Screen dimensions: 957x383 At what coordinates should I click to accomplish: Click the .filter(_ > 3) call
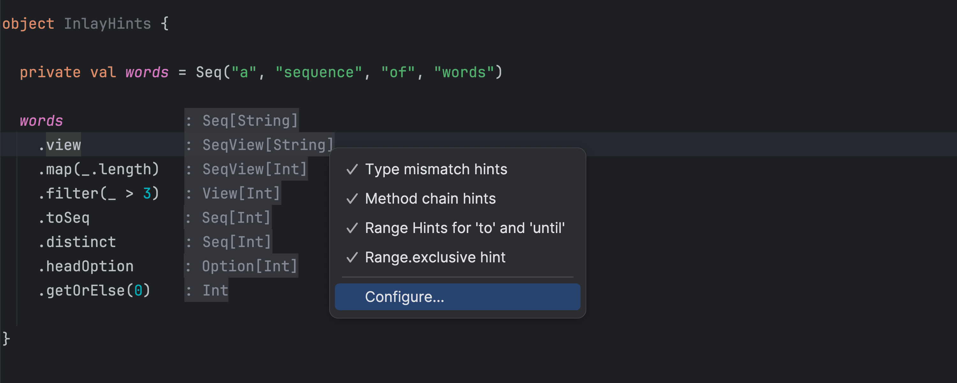99,193
